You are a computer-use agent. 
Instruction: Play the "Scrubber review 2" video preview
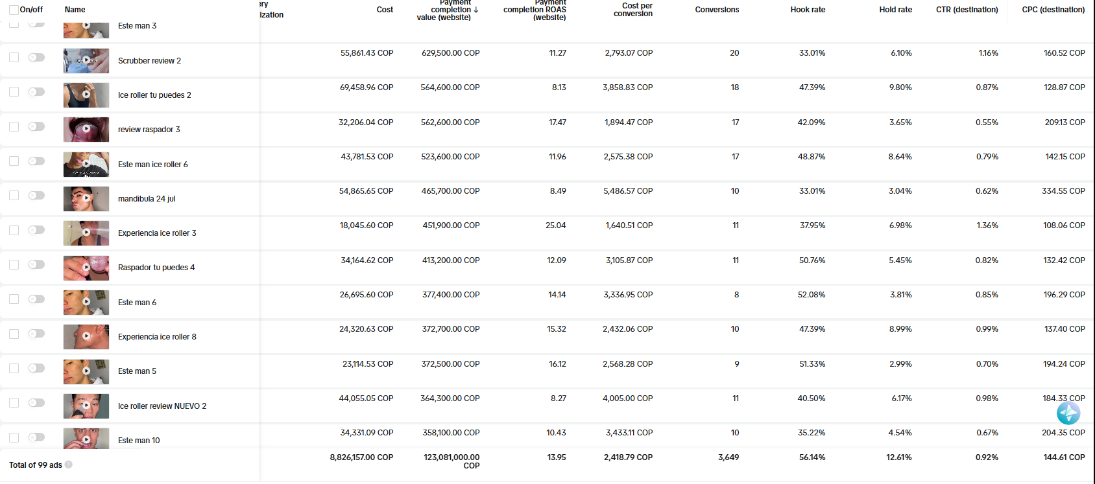pos(86,60)
